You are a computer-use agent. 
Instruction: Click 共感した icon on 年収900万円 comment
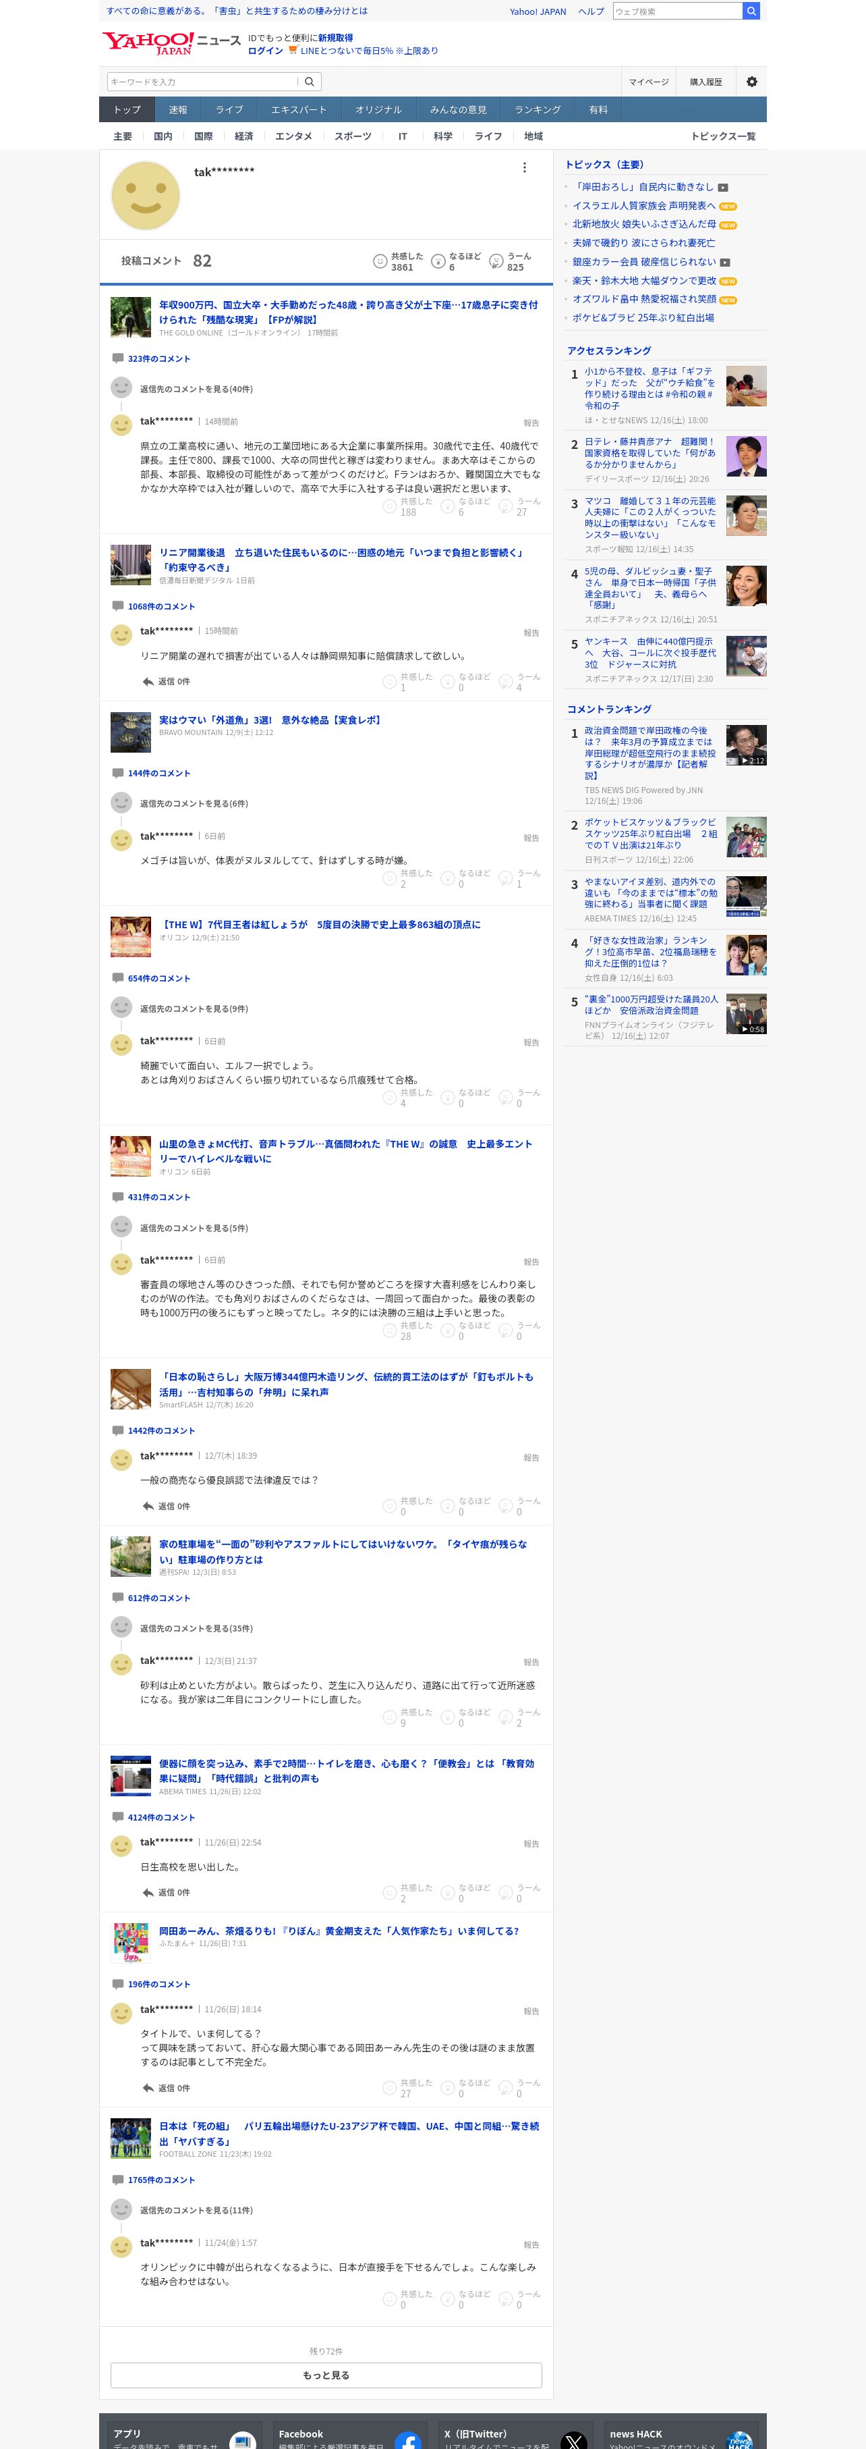[389, 507]
